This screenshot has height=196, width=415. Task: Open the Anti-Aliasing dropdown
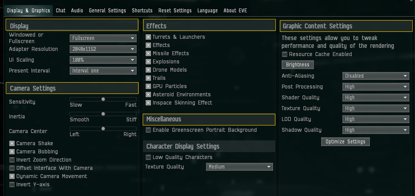pyautogui.click(x=376, y=76)
